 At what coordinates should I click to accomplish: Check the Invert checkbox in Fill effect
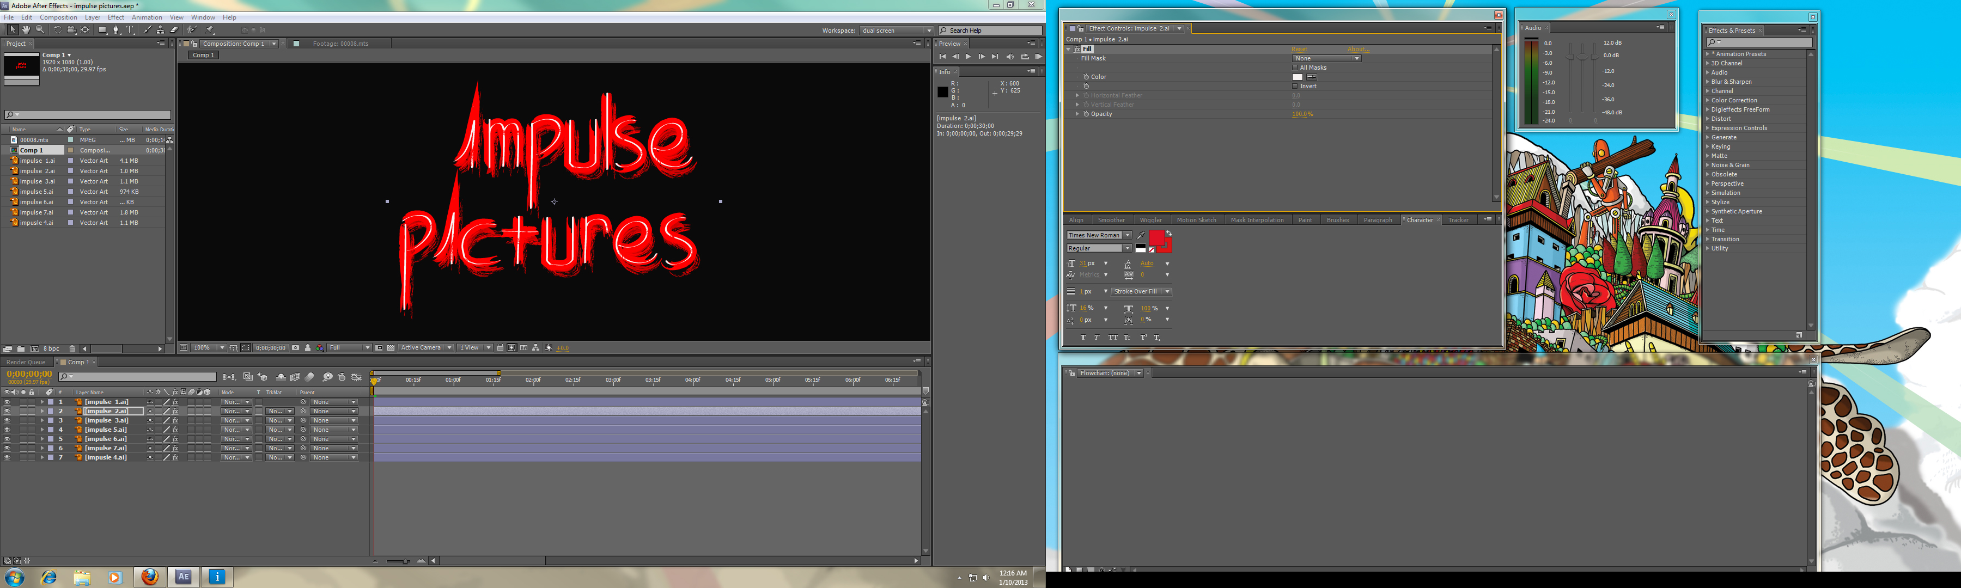coord(1295,86)
